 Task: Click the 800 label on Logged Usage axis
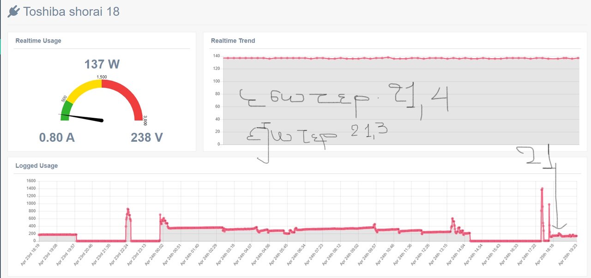(x=32, y=211)
